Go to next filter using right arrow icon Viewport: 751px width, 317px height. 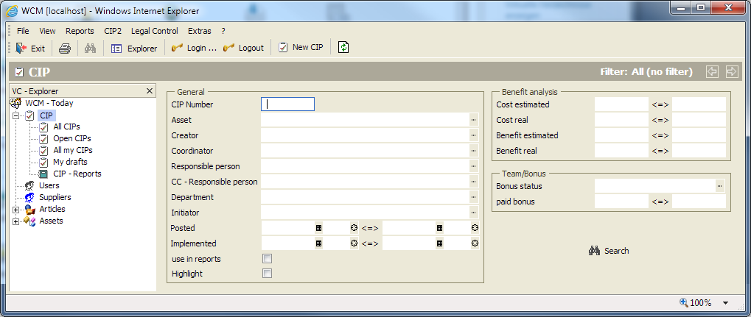(x=732, y=71)
